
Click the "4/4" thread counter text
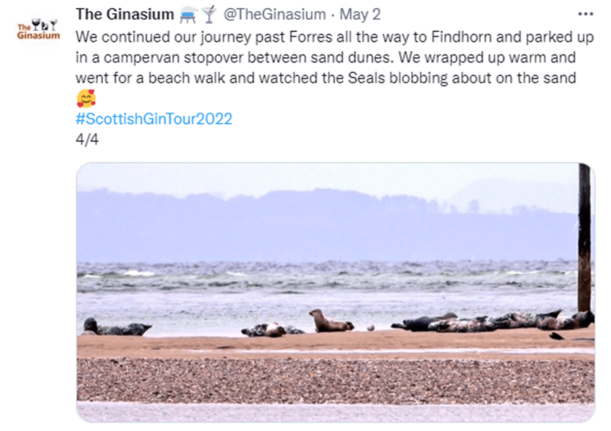pos(87,139)
